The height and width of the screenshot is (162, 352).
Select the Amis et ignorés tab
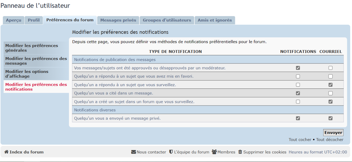[x=215, y=20]
